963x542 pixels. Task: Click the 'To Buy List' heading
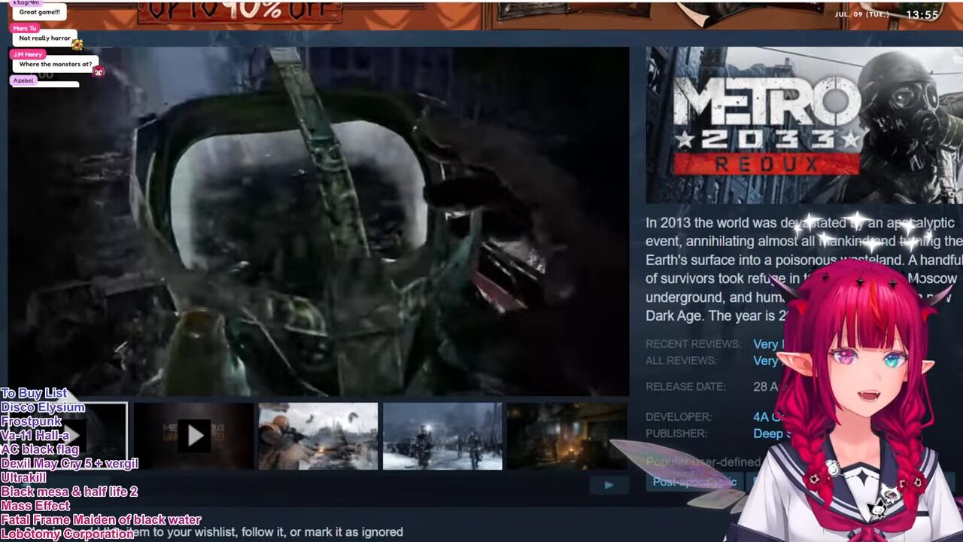[x=34, y=393]
